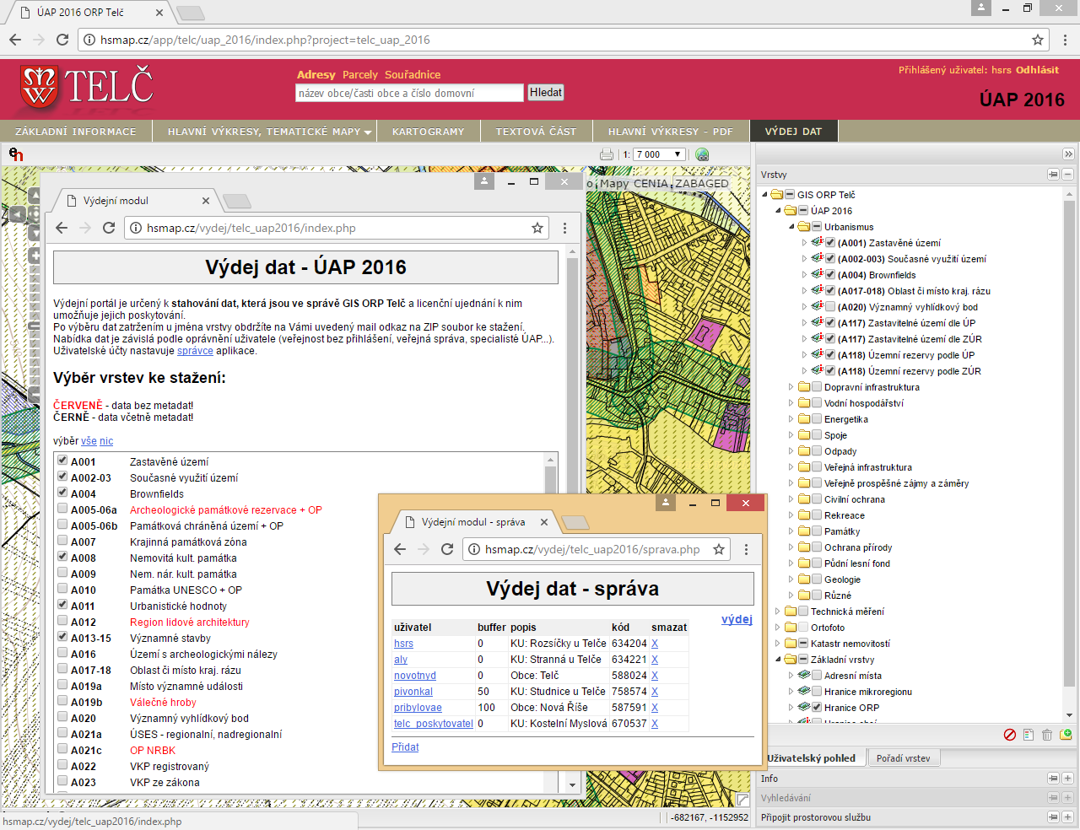Go back in the Výdejní modul - správa window

(400, 549)
